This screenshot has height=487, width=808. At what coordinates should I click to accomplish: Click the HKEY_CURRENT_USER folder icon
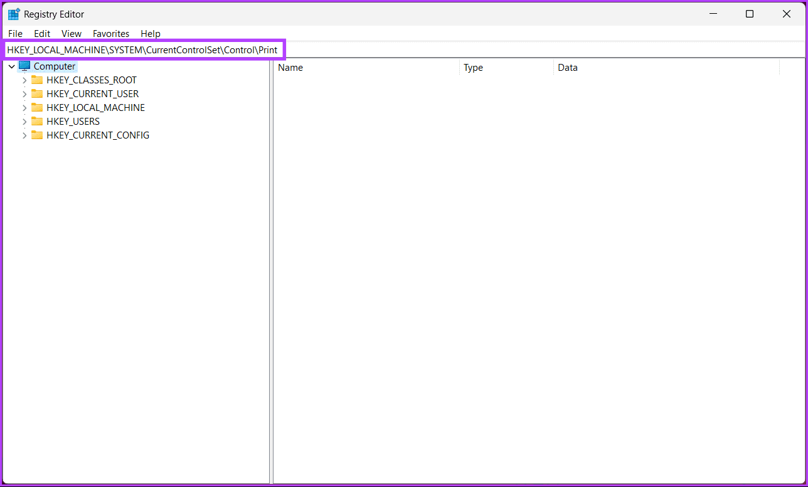tap(37, 93)
